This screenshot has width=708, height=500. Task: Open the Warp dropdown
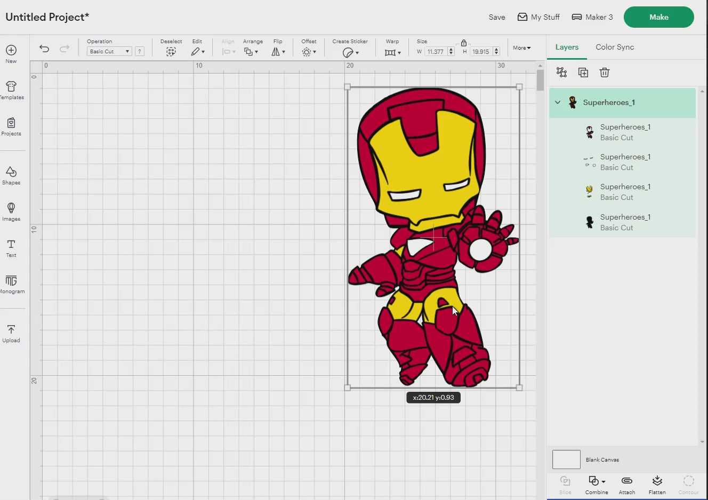point(392,52)
